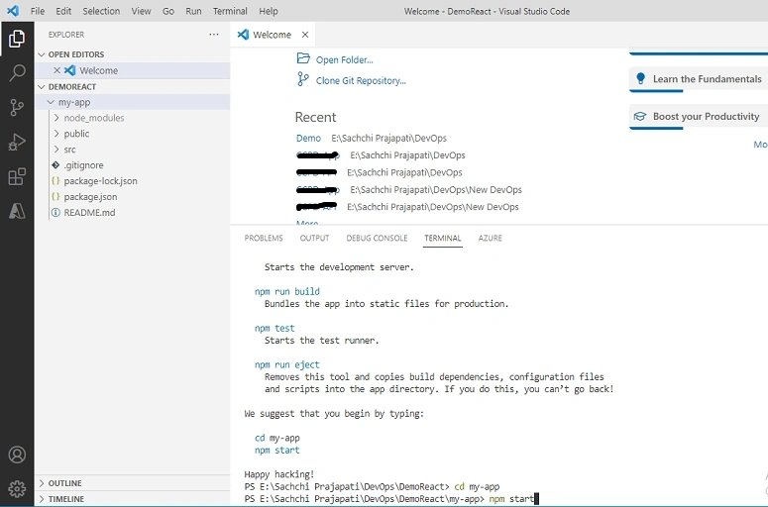This screenshot has width=768, height=507.
Task: Open the Azure view icon
Action: 17,211
